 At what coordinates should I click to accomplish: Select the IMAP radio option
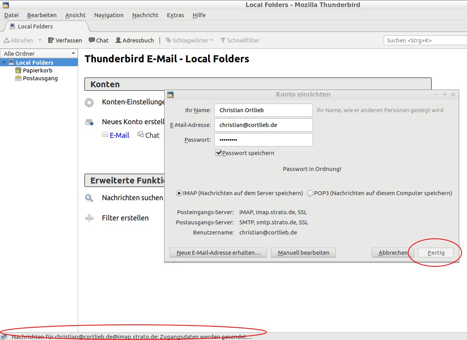pyautogui.click(x=179, y=193)
